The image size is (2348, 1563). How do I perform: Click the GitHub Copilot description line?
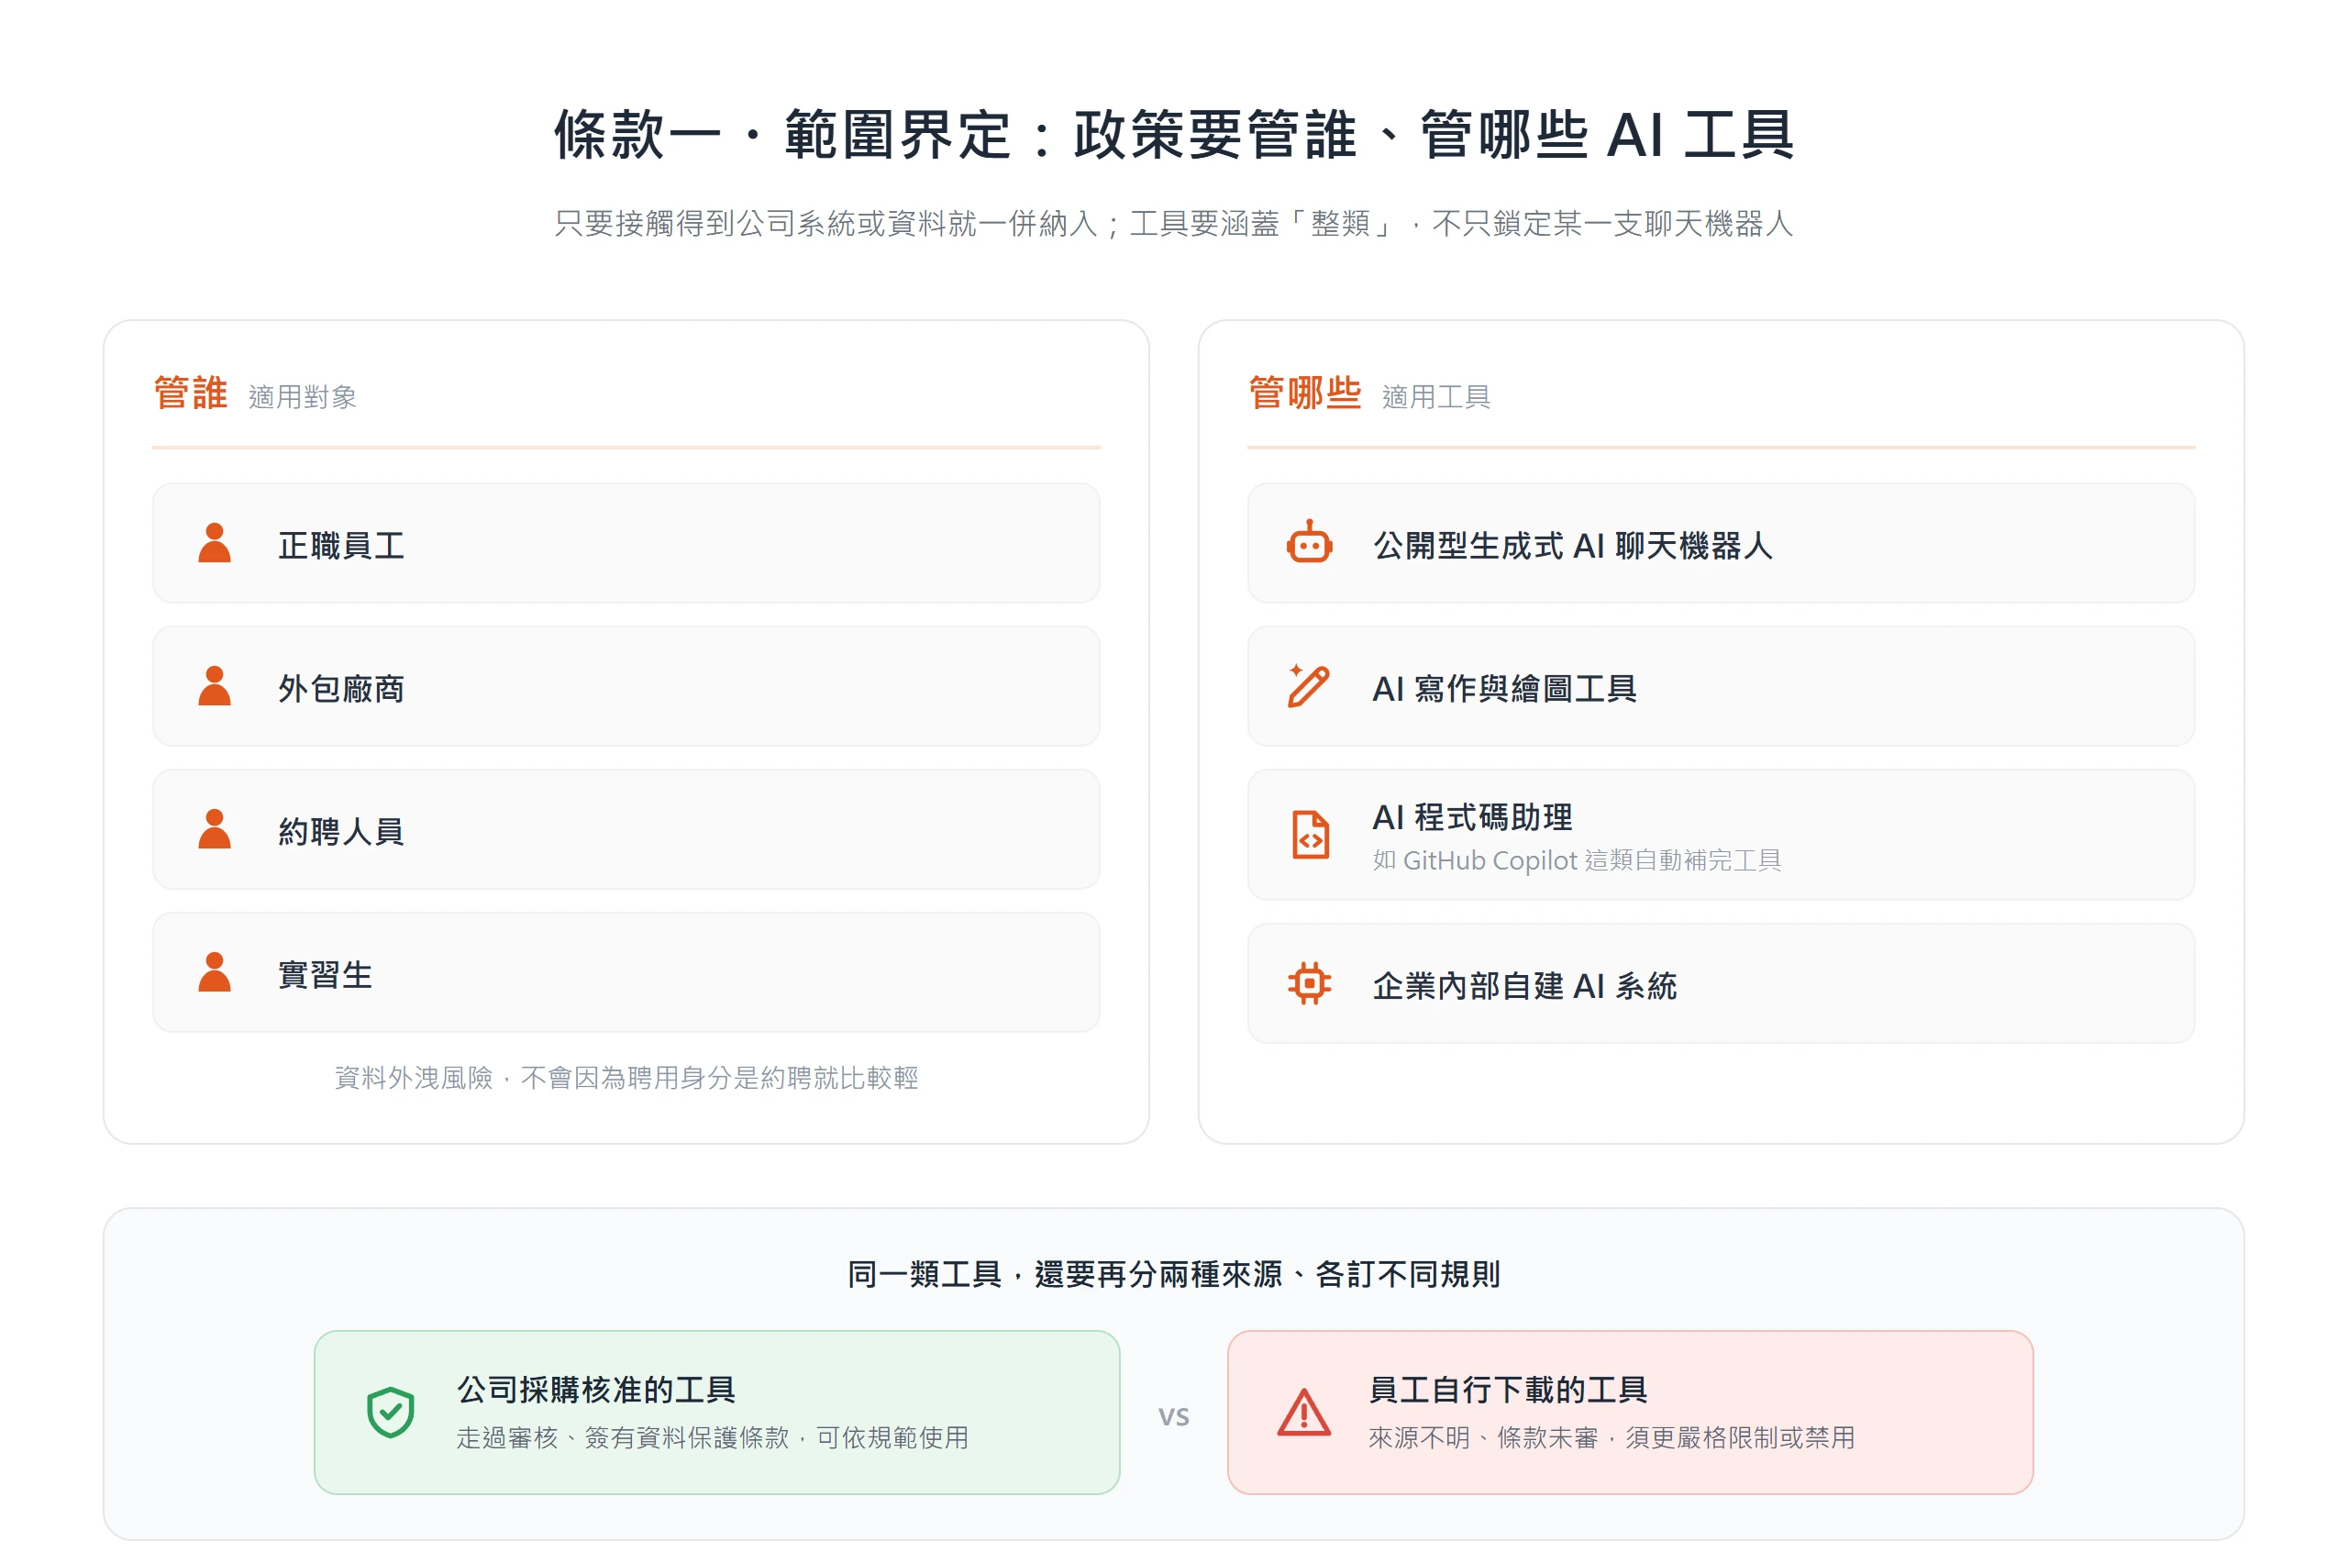pos(1577,860)
